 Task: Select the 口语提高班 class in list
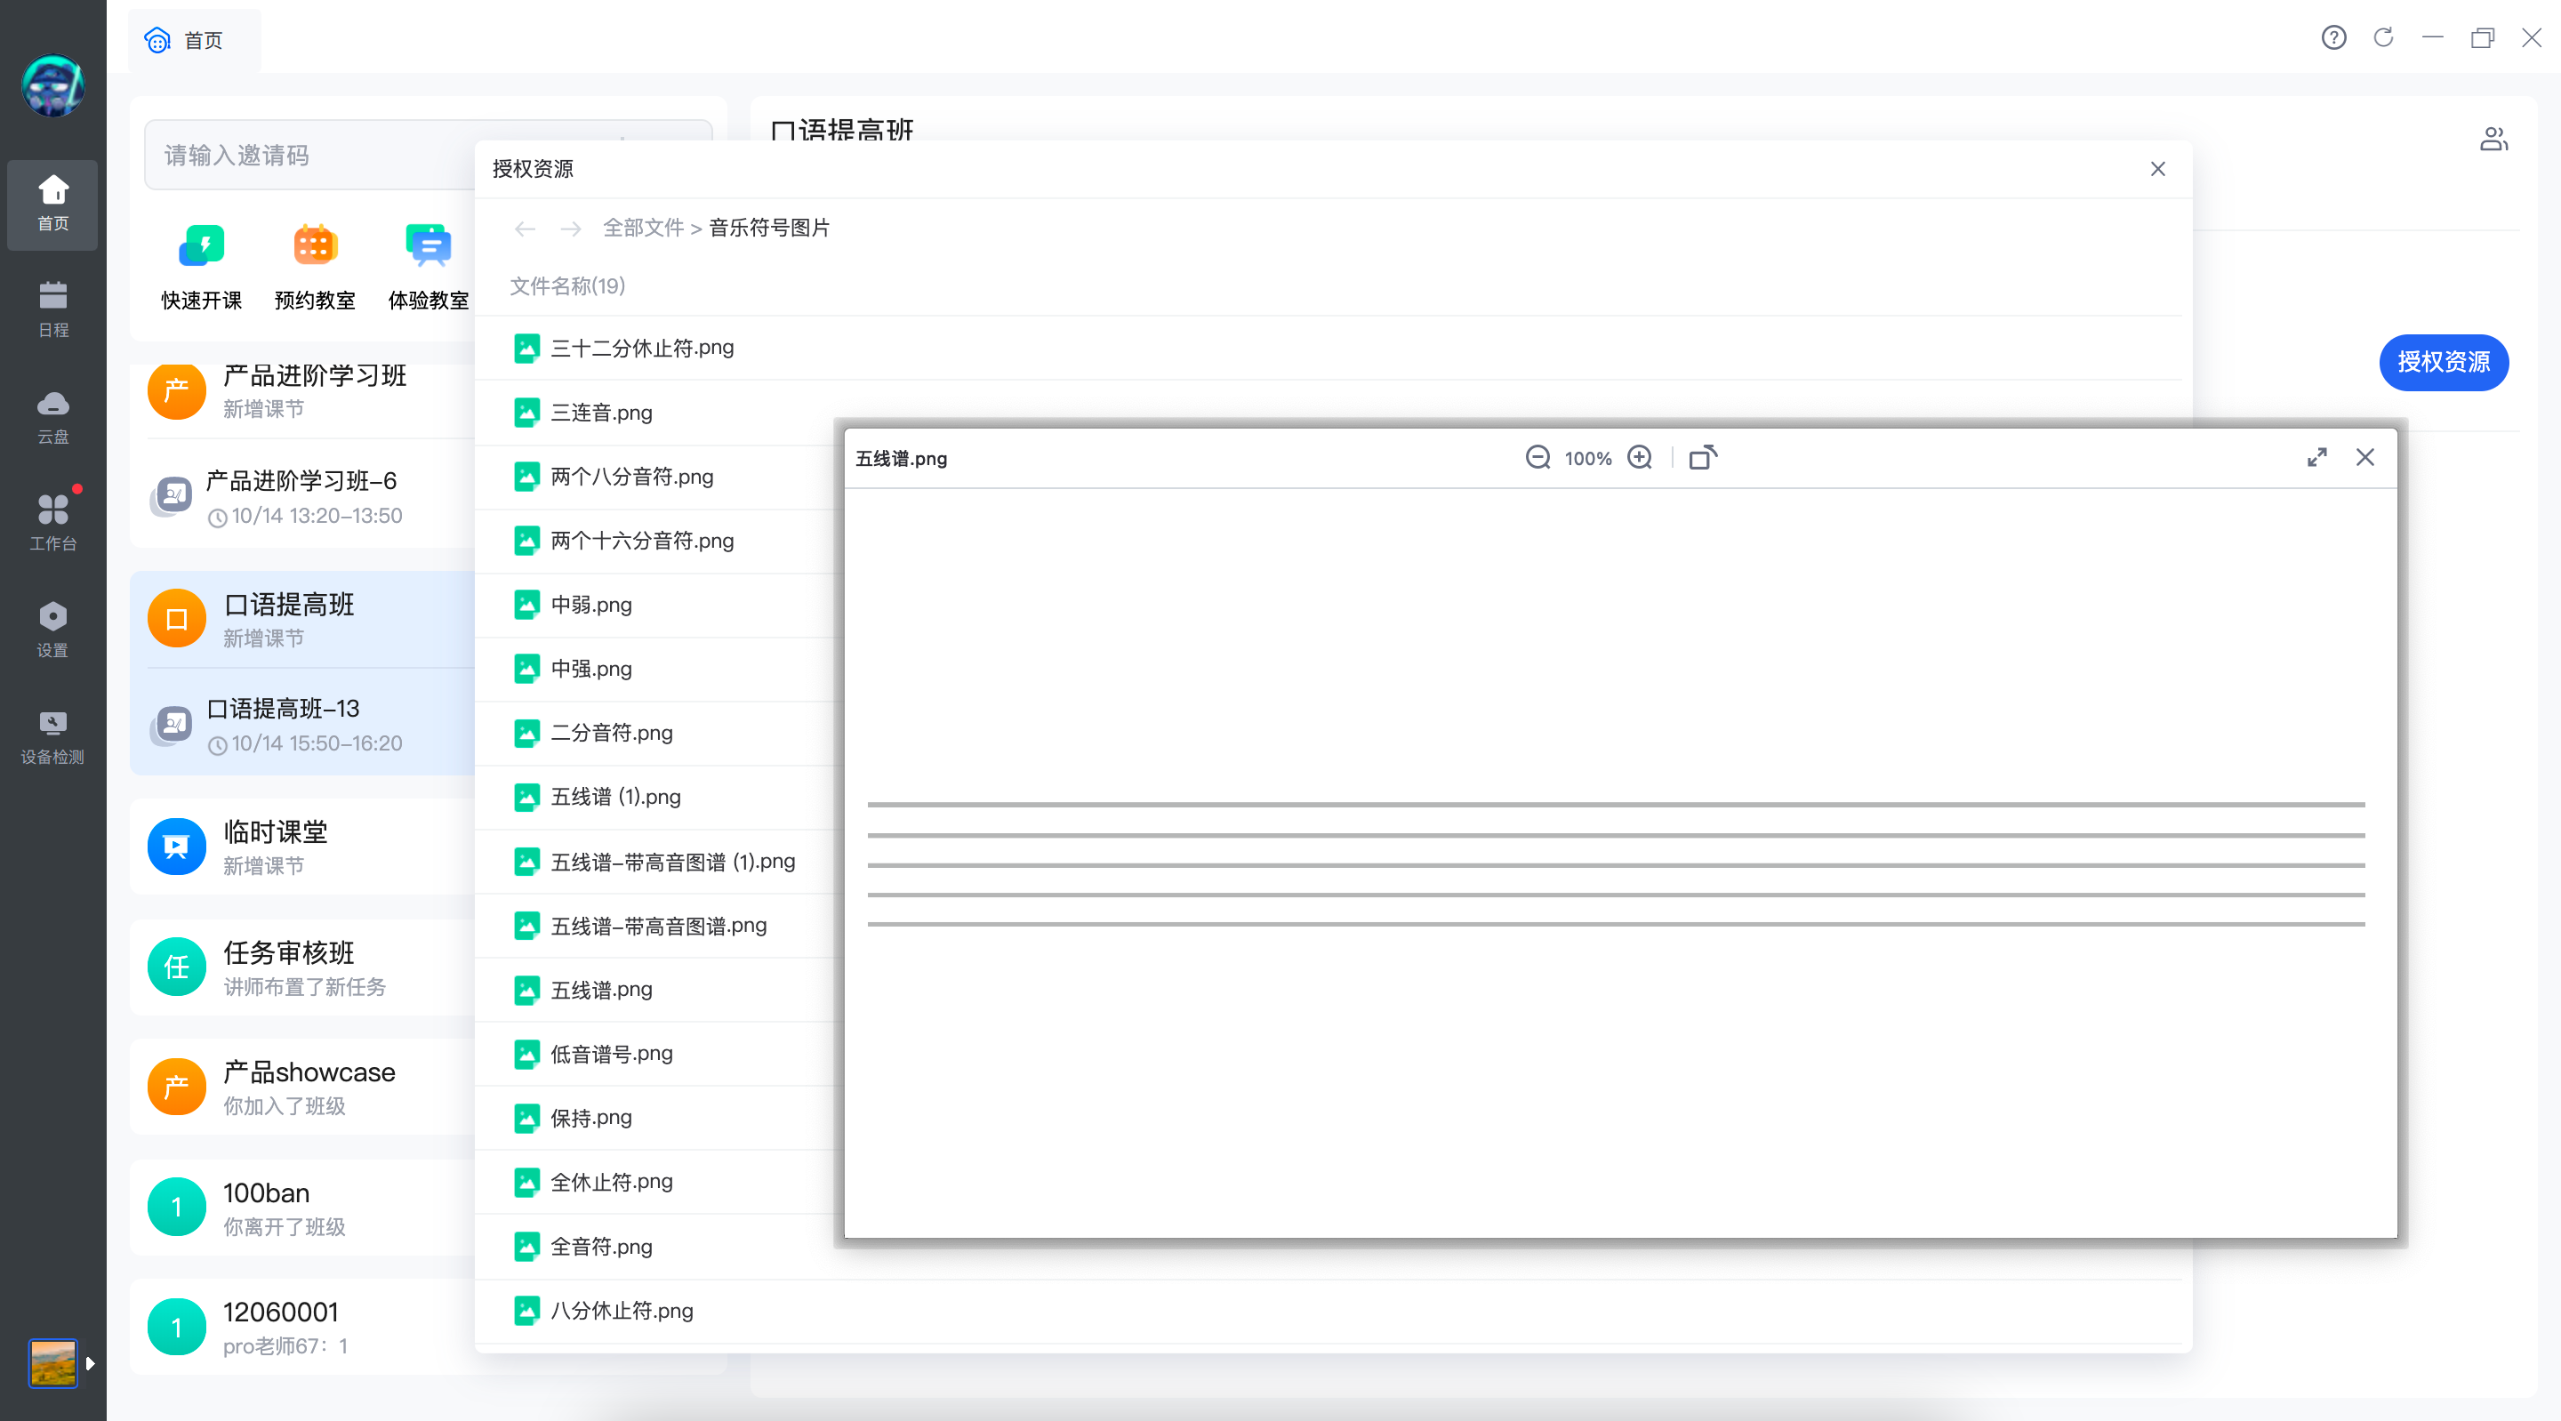pos(303,619)
